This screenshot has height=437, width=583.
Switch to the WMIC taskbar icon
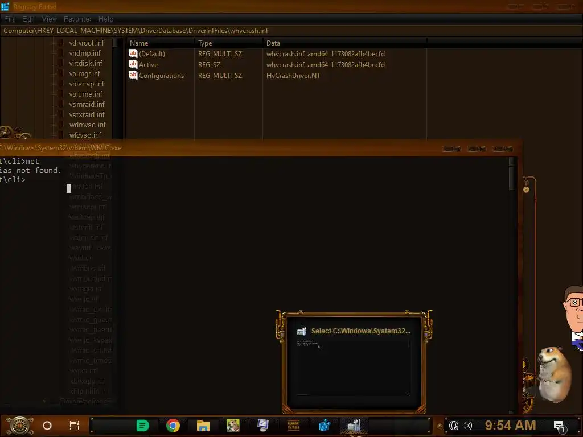[x=354, y=426]
